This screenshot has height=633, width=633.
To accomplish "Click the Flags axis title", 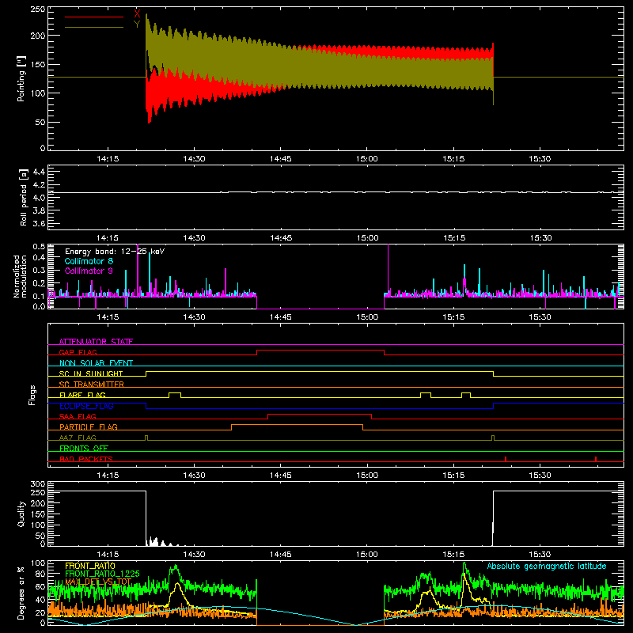I will 32,395.
